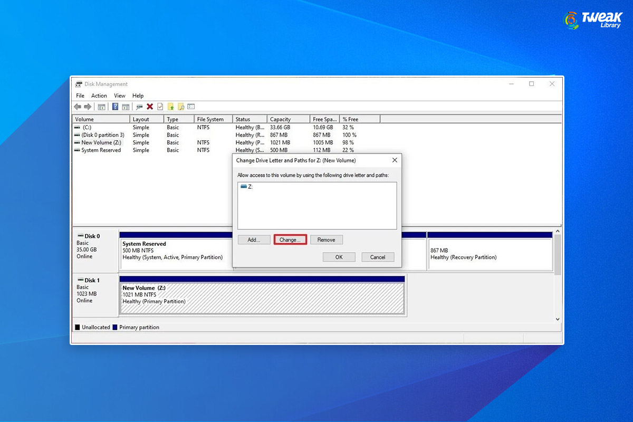
Task: Open the Help toolbar icon
Action: (115, 107)
